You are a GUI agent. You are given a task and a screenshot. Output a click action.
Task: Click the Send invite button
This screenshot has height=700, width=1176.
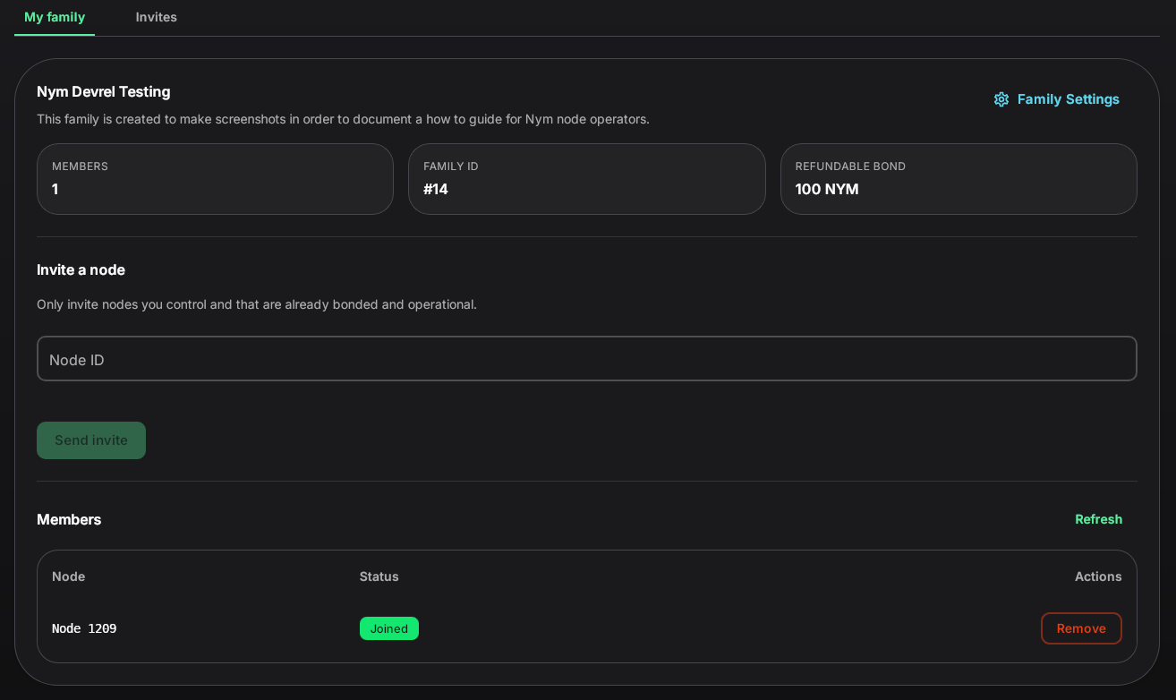coord(91,440)
